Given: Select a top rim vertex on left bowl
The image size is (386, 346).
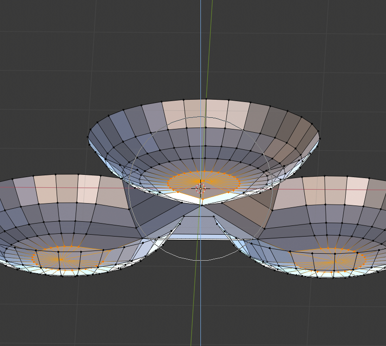Looking at the screenshot, I should (x=56, y=174).
